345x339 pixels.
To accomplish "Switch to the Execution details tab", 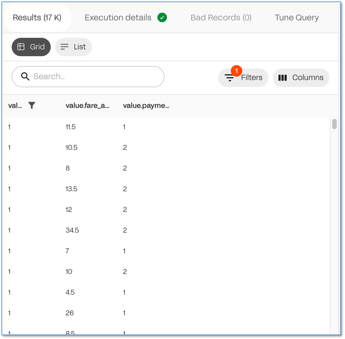I will pos(118,18).
